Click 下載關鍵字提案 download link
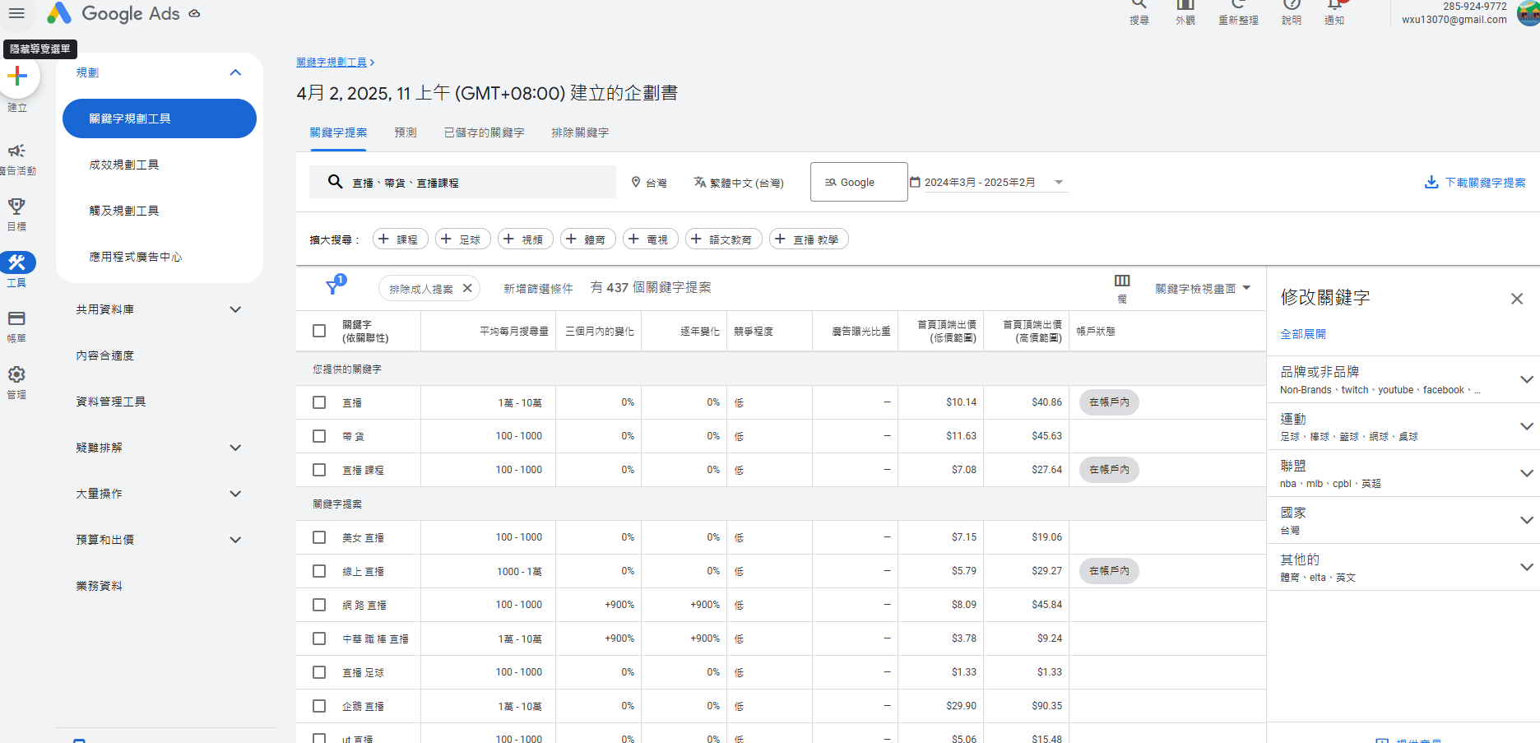1540x743 pixels. pyautogui.click(x=1475, y=183)
